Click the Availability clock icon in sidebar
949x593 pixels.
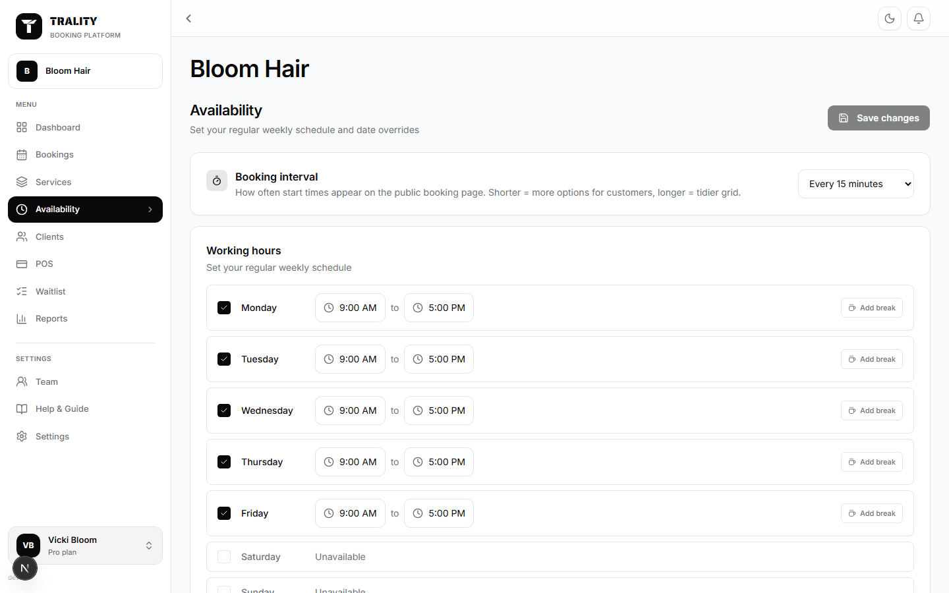(22, 210)
